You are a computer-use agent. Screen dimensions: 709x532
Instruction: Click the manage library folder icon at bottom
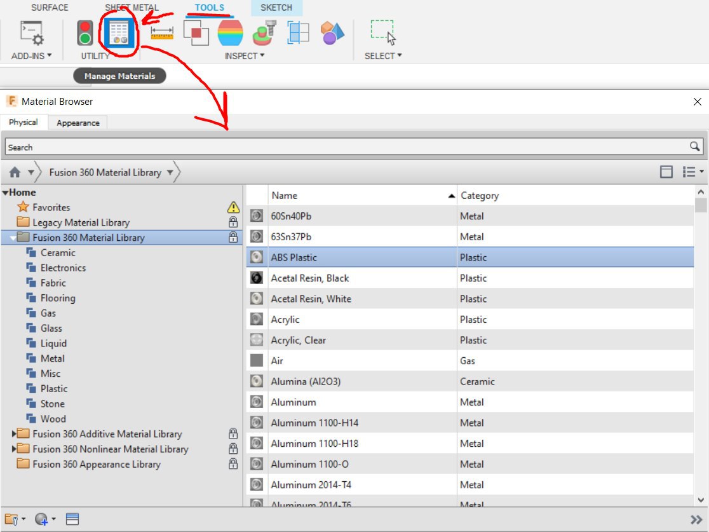[11, 519]
